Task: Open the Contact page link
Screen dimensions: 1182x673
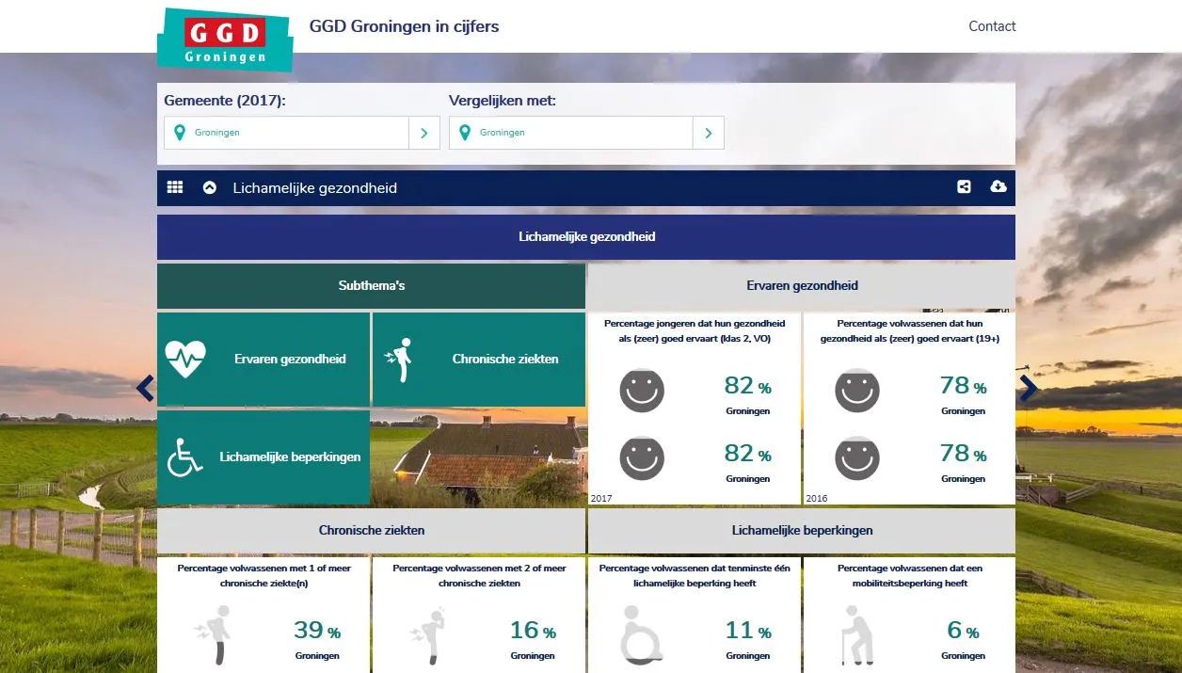Action: (x=992, y=26)
